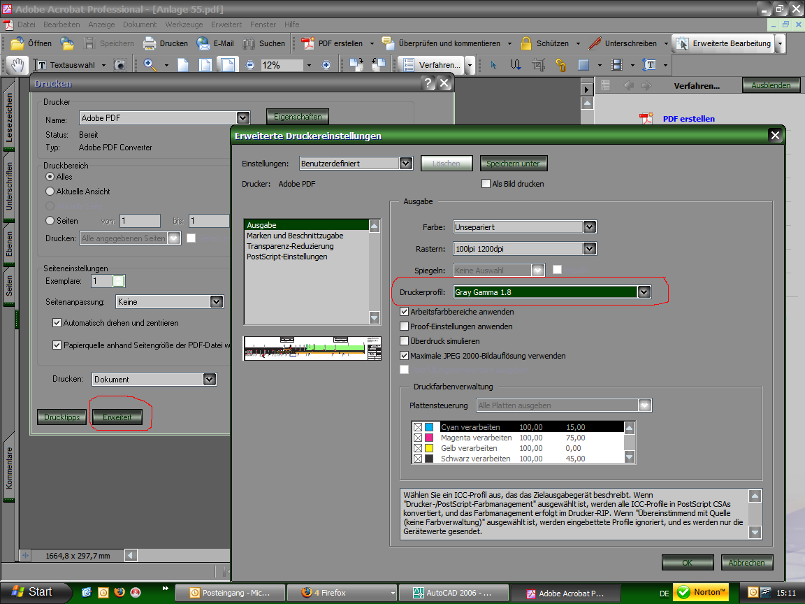Select the Alles radio button
This screenshot has height=604, width=805.
(50, 177)
